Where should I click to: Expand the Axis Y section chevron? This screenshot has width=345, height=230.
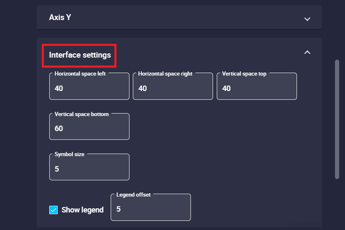tap(307, 19)
